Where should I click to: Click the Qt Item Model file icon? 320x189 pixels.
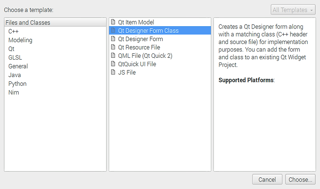(x=113, y=22)
